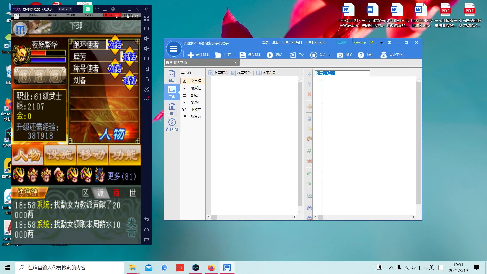Select the 新建脚本(3) document tab
The height and width of the screenshot is (274, 487).
click(x=178, y=62)
